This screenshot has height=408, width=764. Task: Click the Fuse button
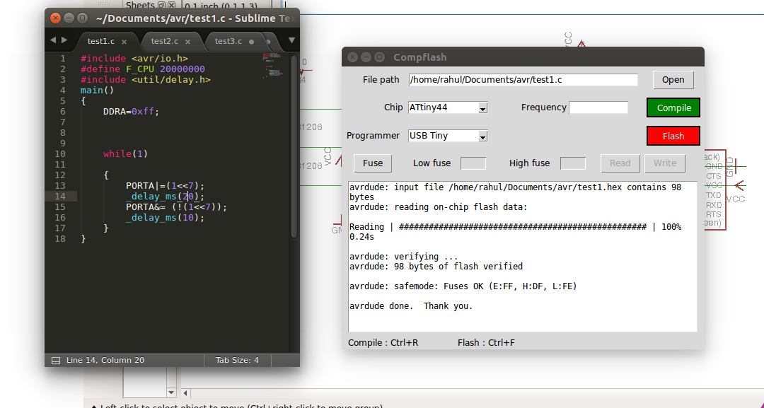coord(373,163)
